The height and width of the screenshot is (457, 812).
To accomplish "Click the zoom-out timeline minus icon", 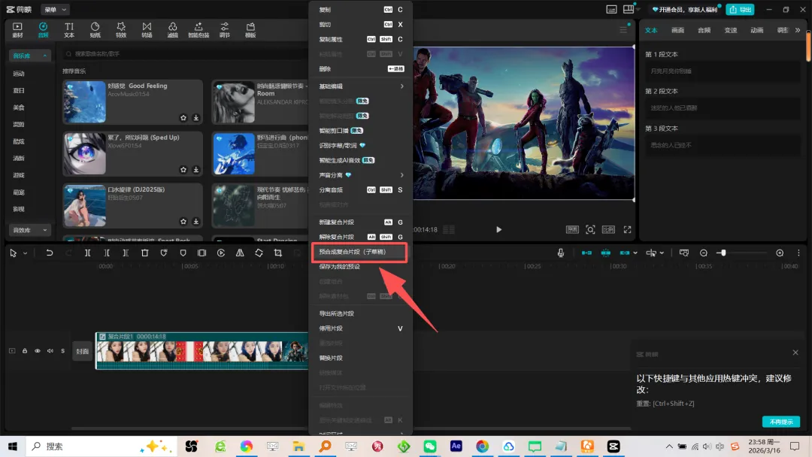I will [x=703, y=253].
